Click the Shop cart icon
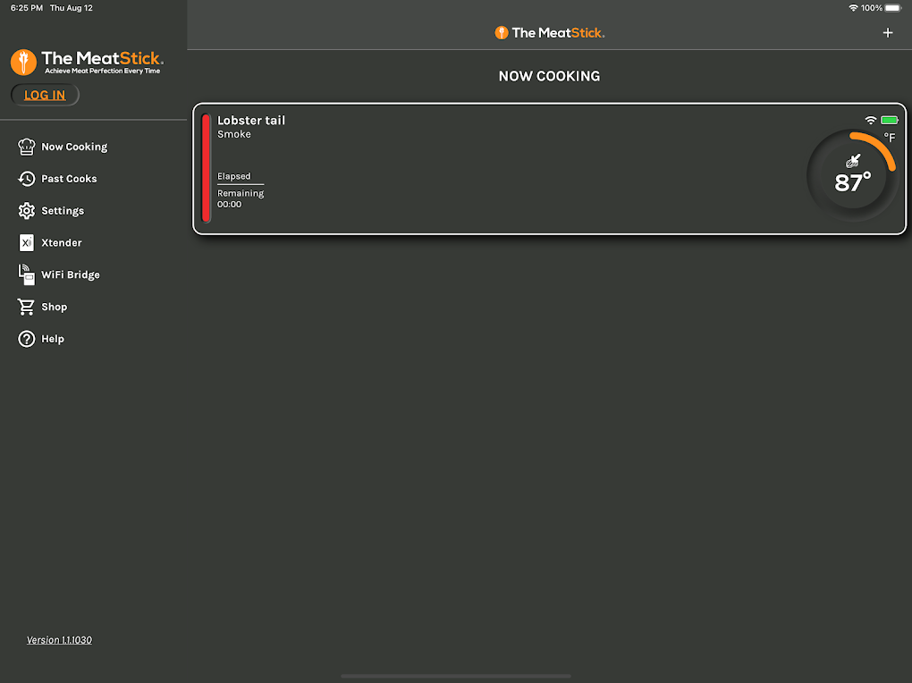The image size is (912, 683). coord(26,307)
